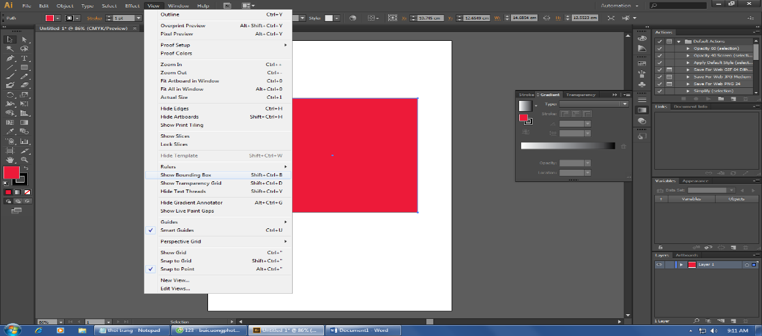Select the Scale tool
The image size is (762, 336).
24,95
